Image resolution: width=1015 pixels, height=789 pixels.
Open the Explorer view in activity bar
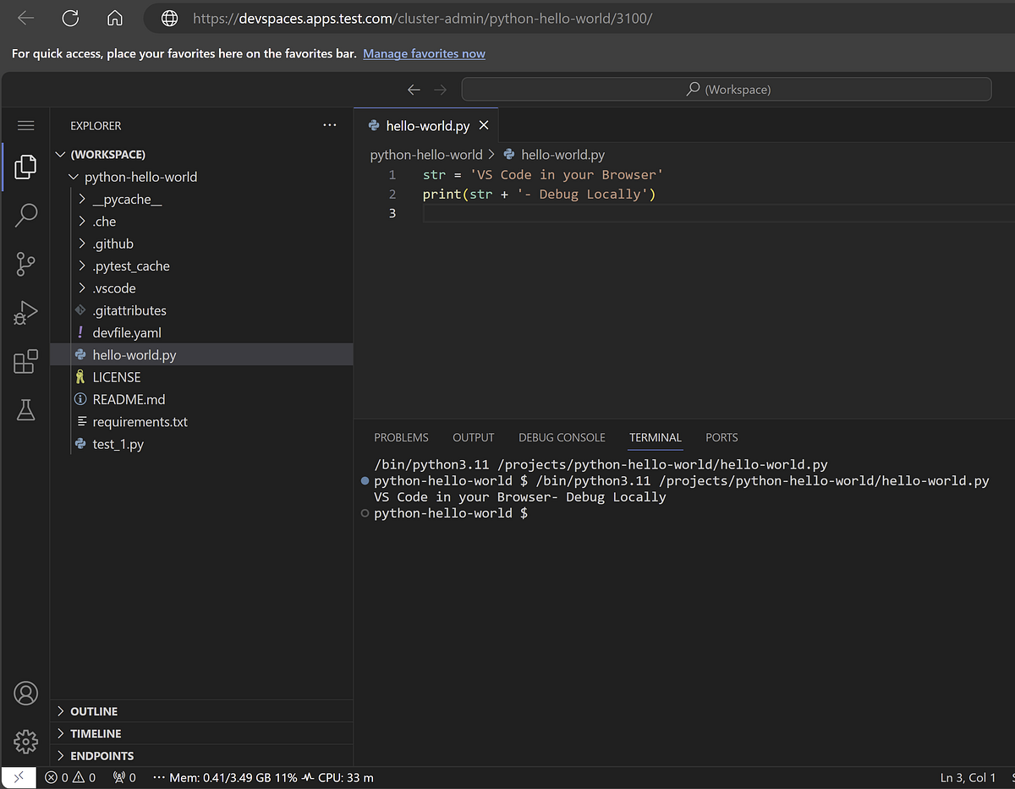click(x=26, y=166)
